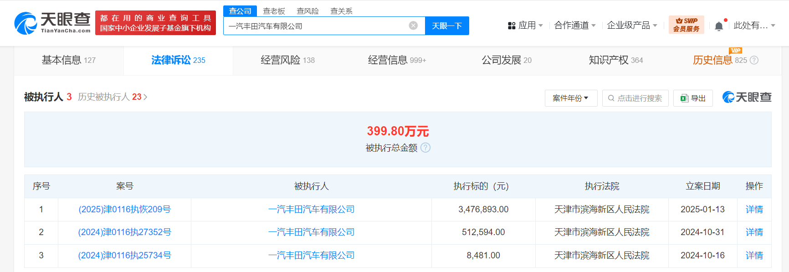Open 一汽丰田汽车有限公司 link in row 3
Viewport: 789px width, 272px height.
[311, 256]
